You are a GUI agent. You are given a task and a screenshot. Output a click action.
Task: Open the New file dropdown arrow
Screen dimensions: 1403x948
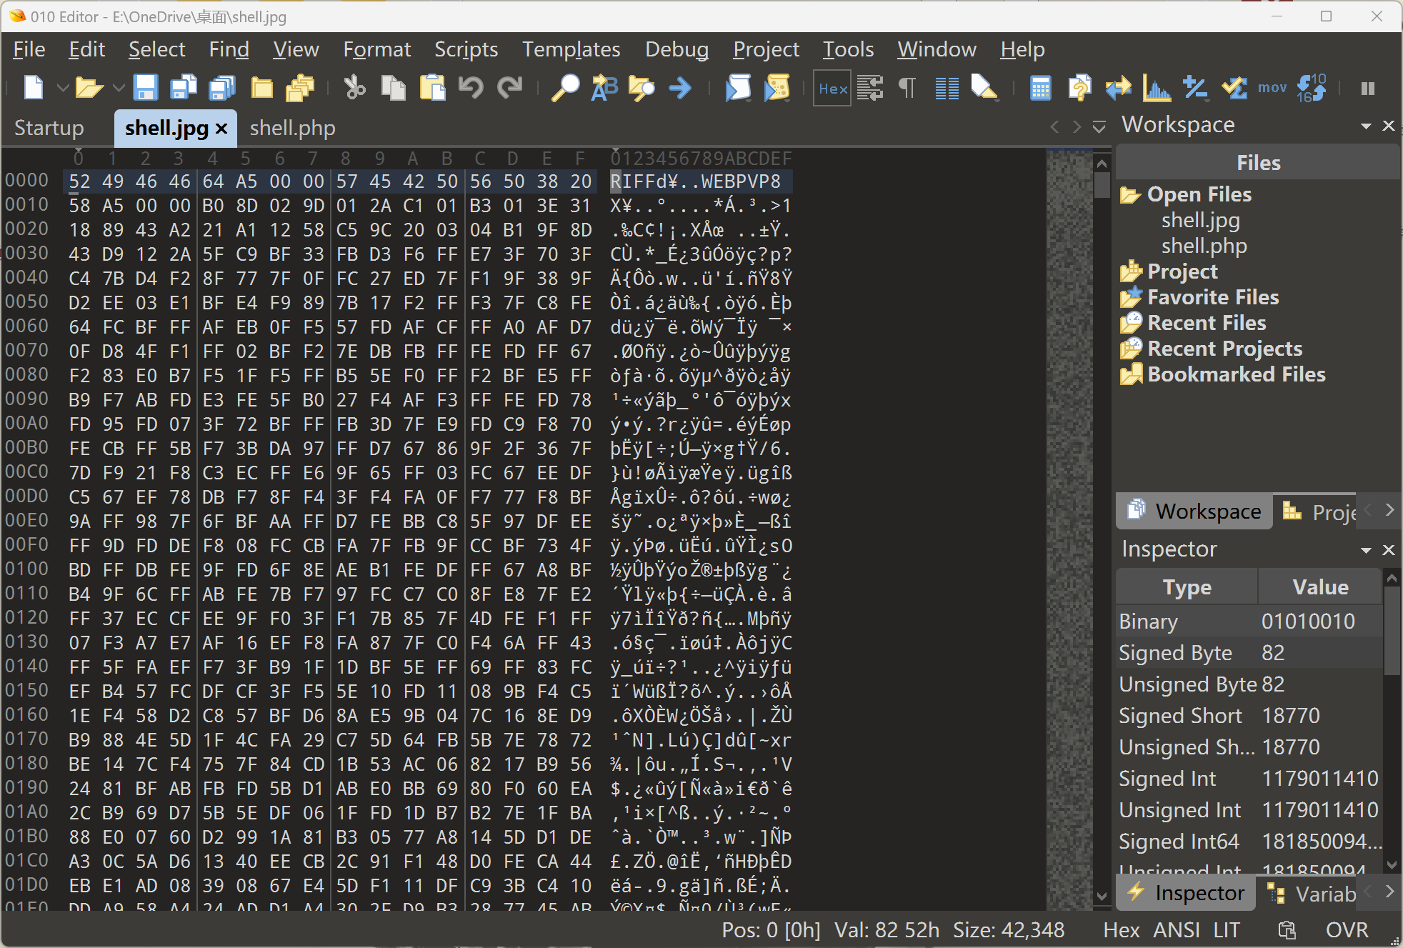(63, 88)
